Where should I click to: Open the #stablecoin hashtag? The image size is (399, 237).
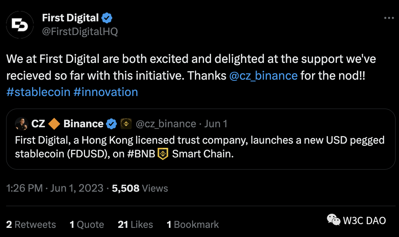pos(38,92)
